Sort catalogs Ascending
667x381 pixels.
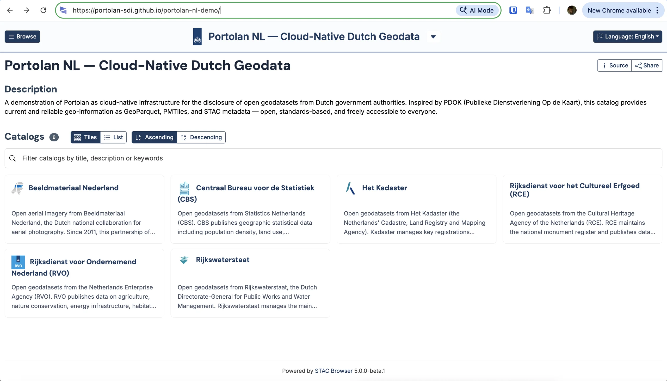[x=154, y=137]
